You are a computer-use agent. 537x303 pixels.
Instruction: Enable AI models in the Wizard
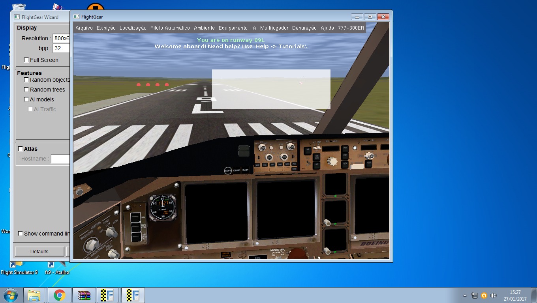[x=26, y=99]
